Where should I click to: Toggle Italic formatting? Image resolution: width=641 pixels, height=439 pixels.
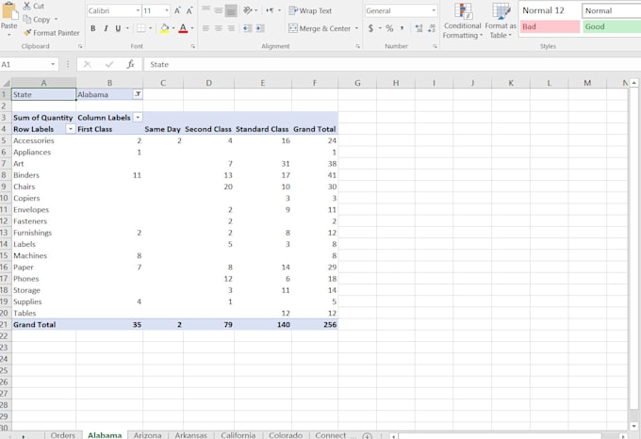[x=106, y=28]
